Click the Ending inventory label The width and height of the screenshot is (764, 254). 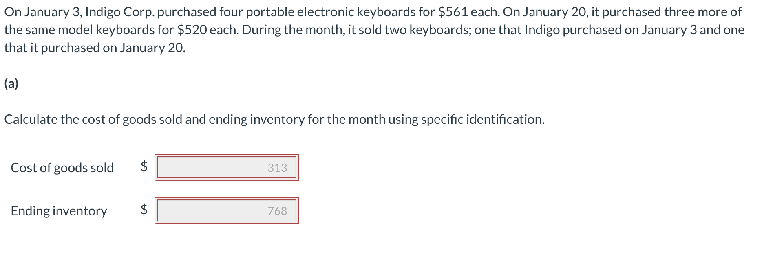59,211
